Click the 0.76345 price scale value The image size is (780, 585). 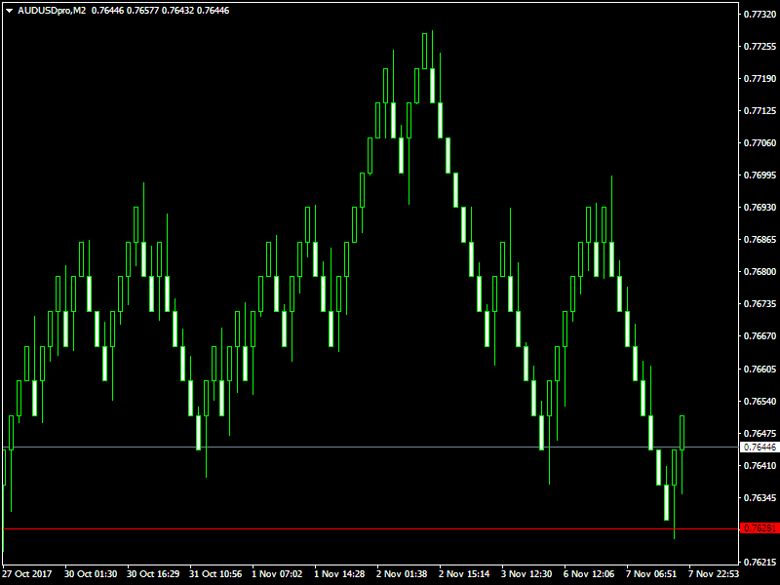pos(760,498)
